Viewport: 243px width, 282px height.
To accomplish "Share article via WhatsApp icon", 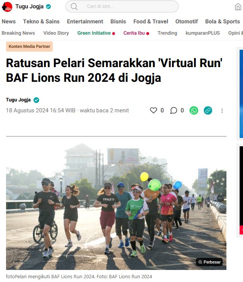I will [x=194, y=110].
